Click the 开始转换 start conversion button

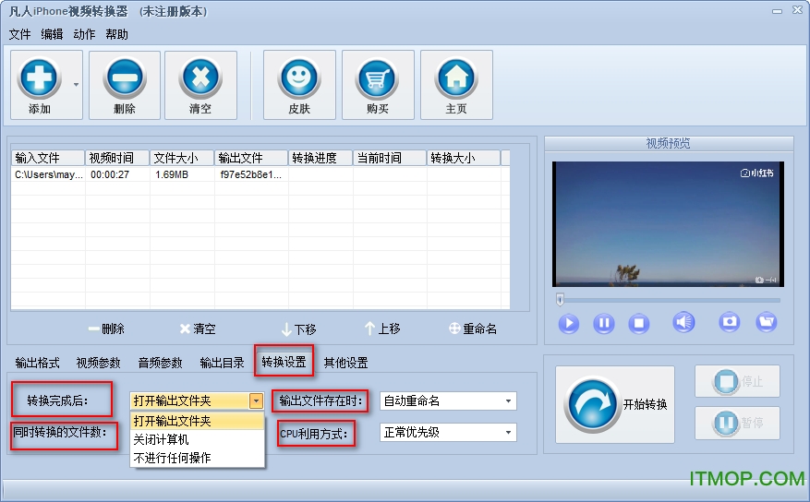615,404
